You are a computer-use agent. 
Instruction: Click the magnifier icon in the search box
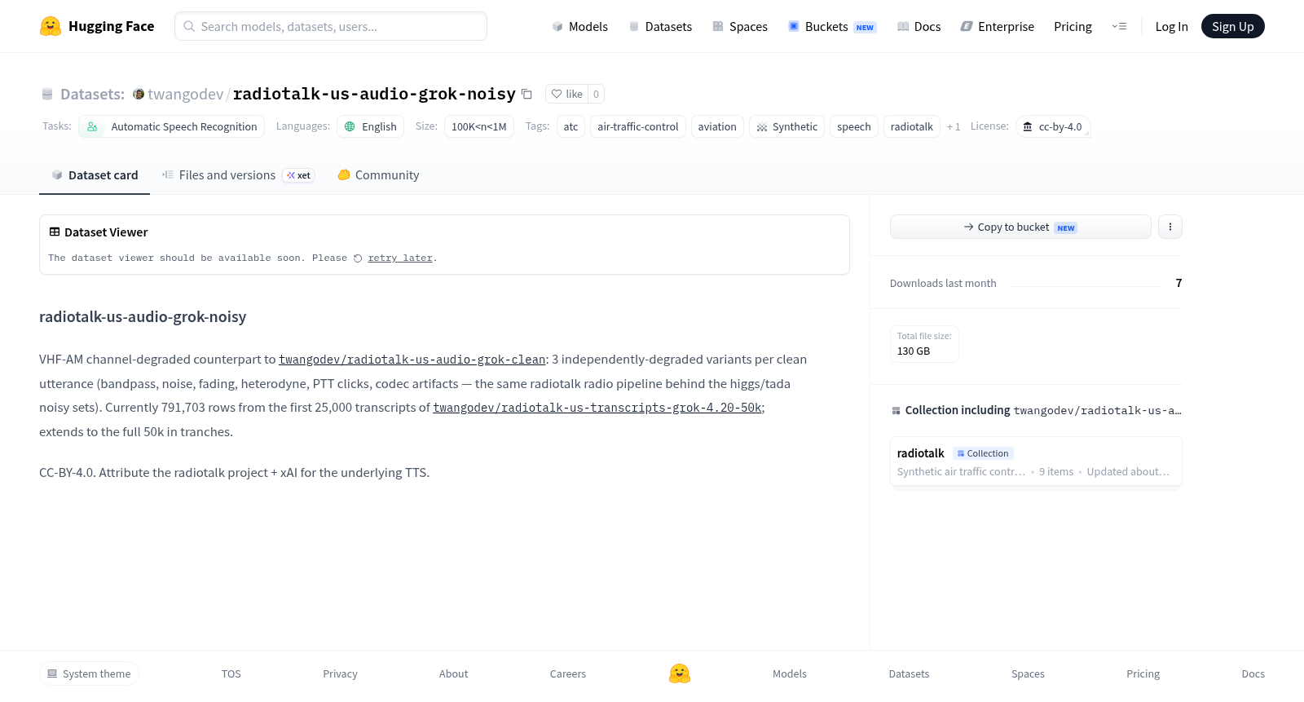189,26
